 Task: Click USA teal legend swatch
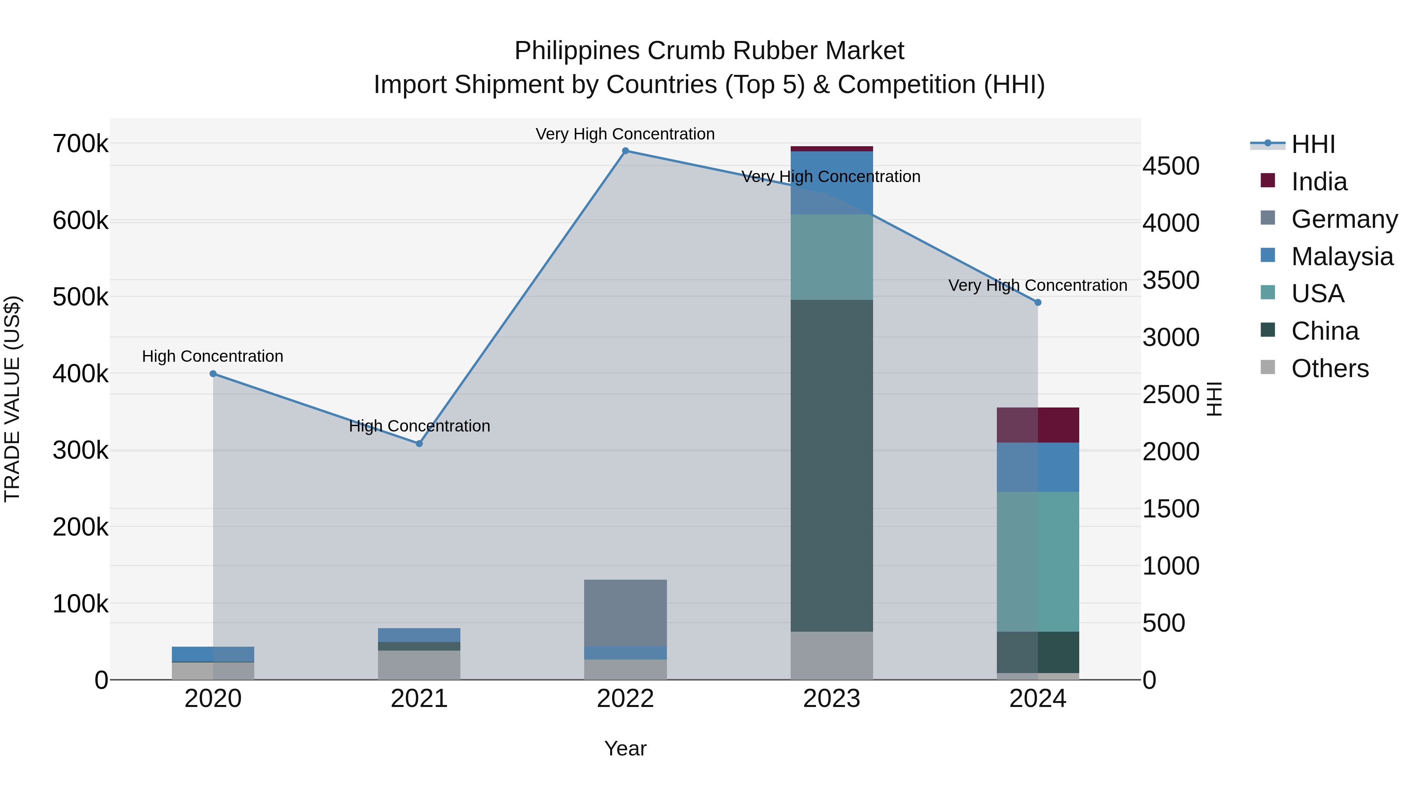coord(1268,292)
